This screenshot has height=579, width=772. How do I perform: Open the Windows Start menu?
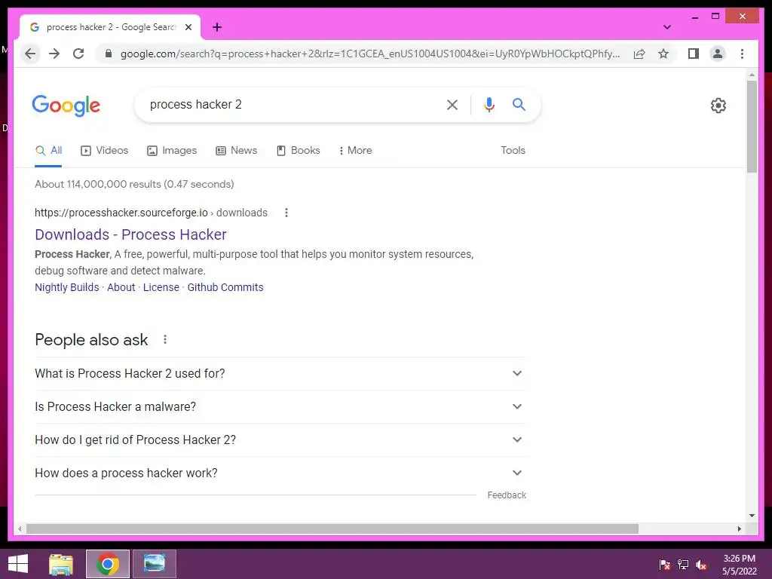click(18, 564)
